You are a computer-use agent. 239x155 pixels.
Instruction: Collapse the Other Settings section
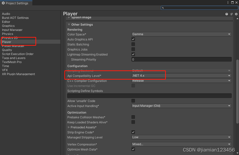(x=69, y=24)
